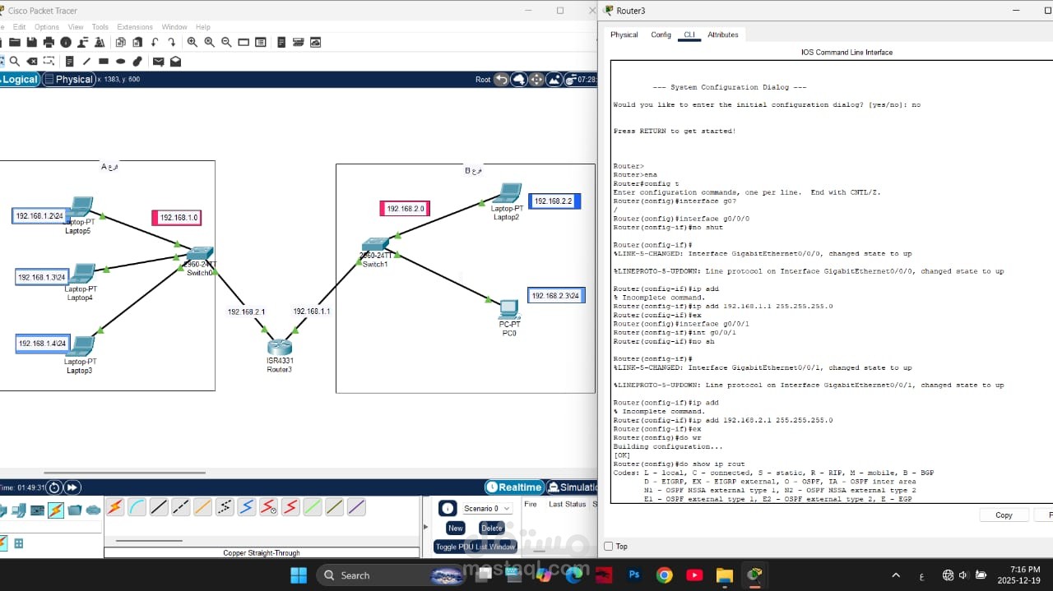The height and width of the screenshot is (591, 1053).
Task: Click the Switch0 device on the canvas
Action: pyautogui.click(x=200, y=253)
